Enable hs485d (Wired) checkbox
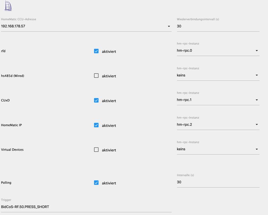The width and height of the screenshot is (268, 215). point(96,76)
